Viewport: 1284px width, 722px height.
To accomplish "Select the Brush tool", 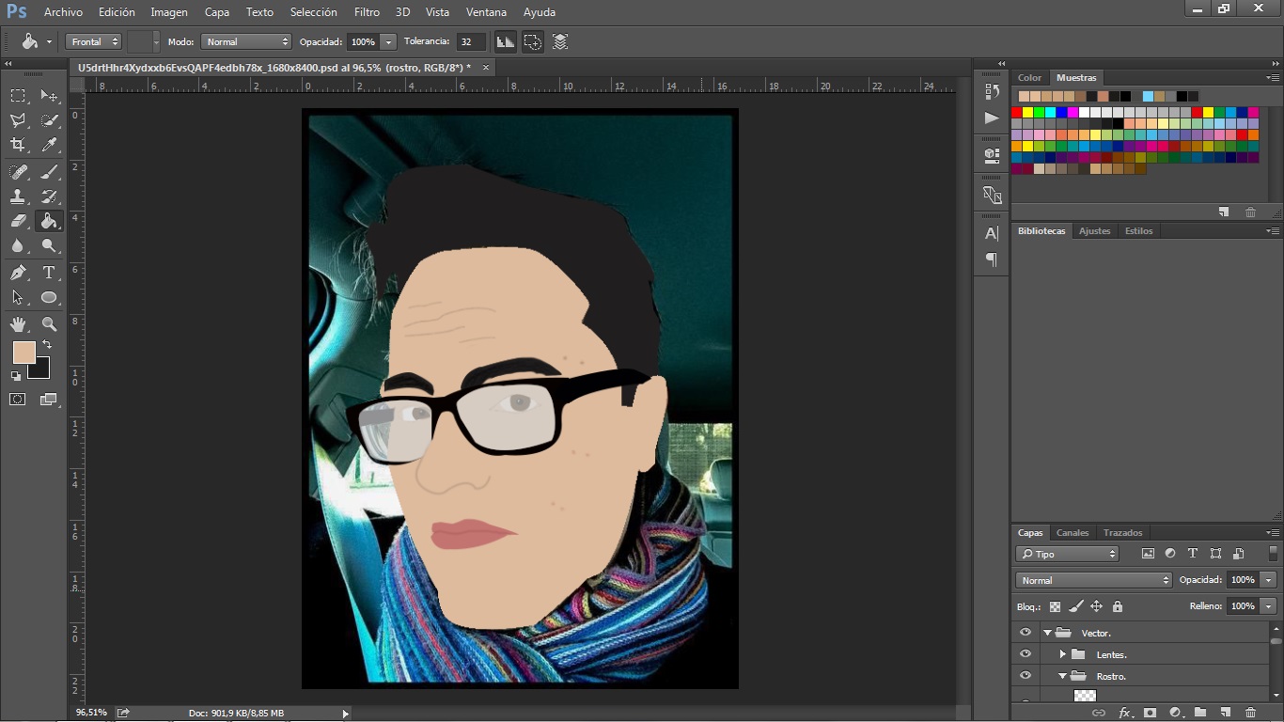I will pyautogui.click(x=49, y=172).
